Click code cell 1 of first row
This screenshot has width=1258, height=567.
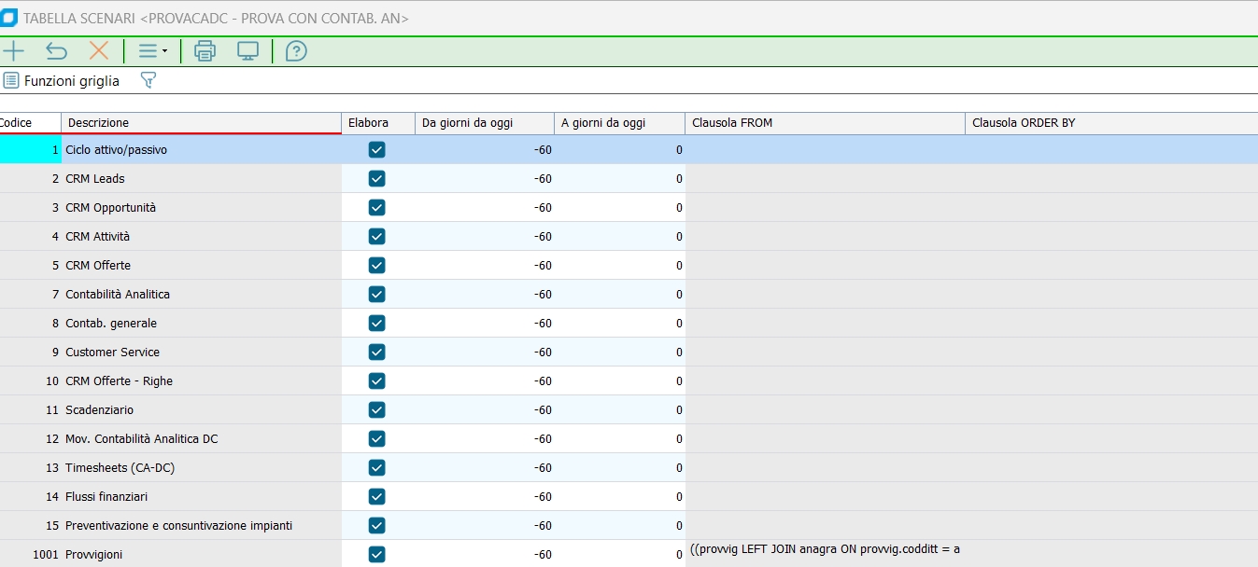click(x=30, y=149)
